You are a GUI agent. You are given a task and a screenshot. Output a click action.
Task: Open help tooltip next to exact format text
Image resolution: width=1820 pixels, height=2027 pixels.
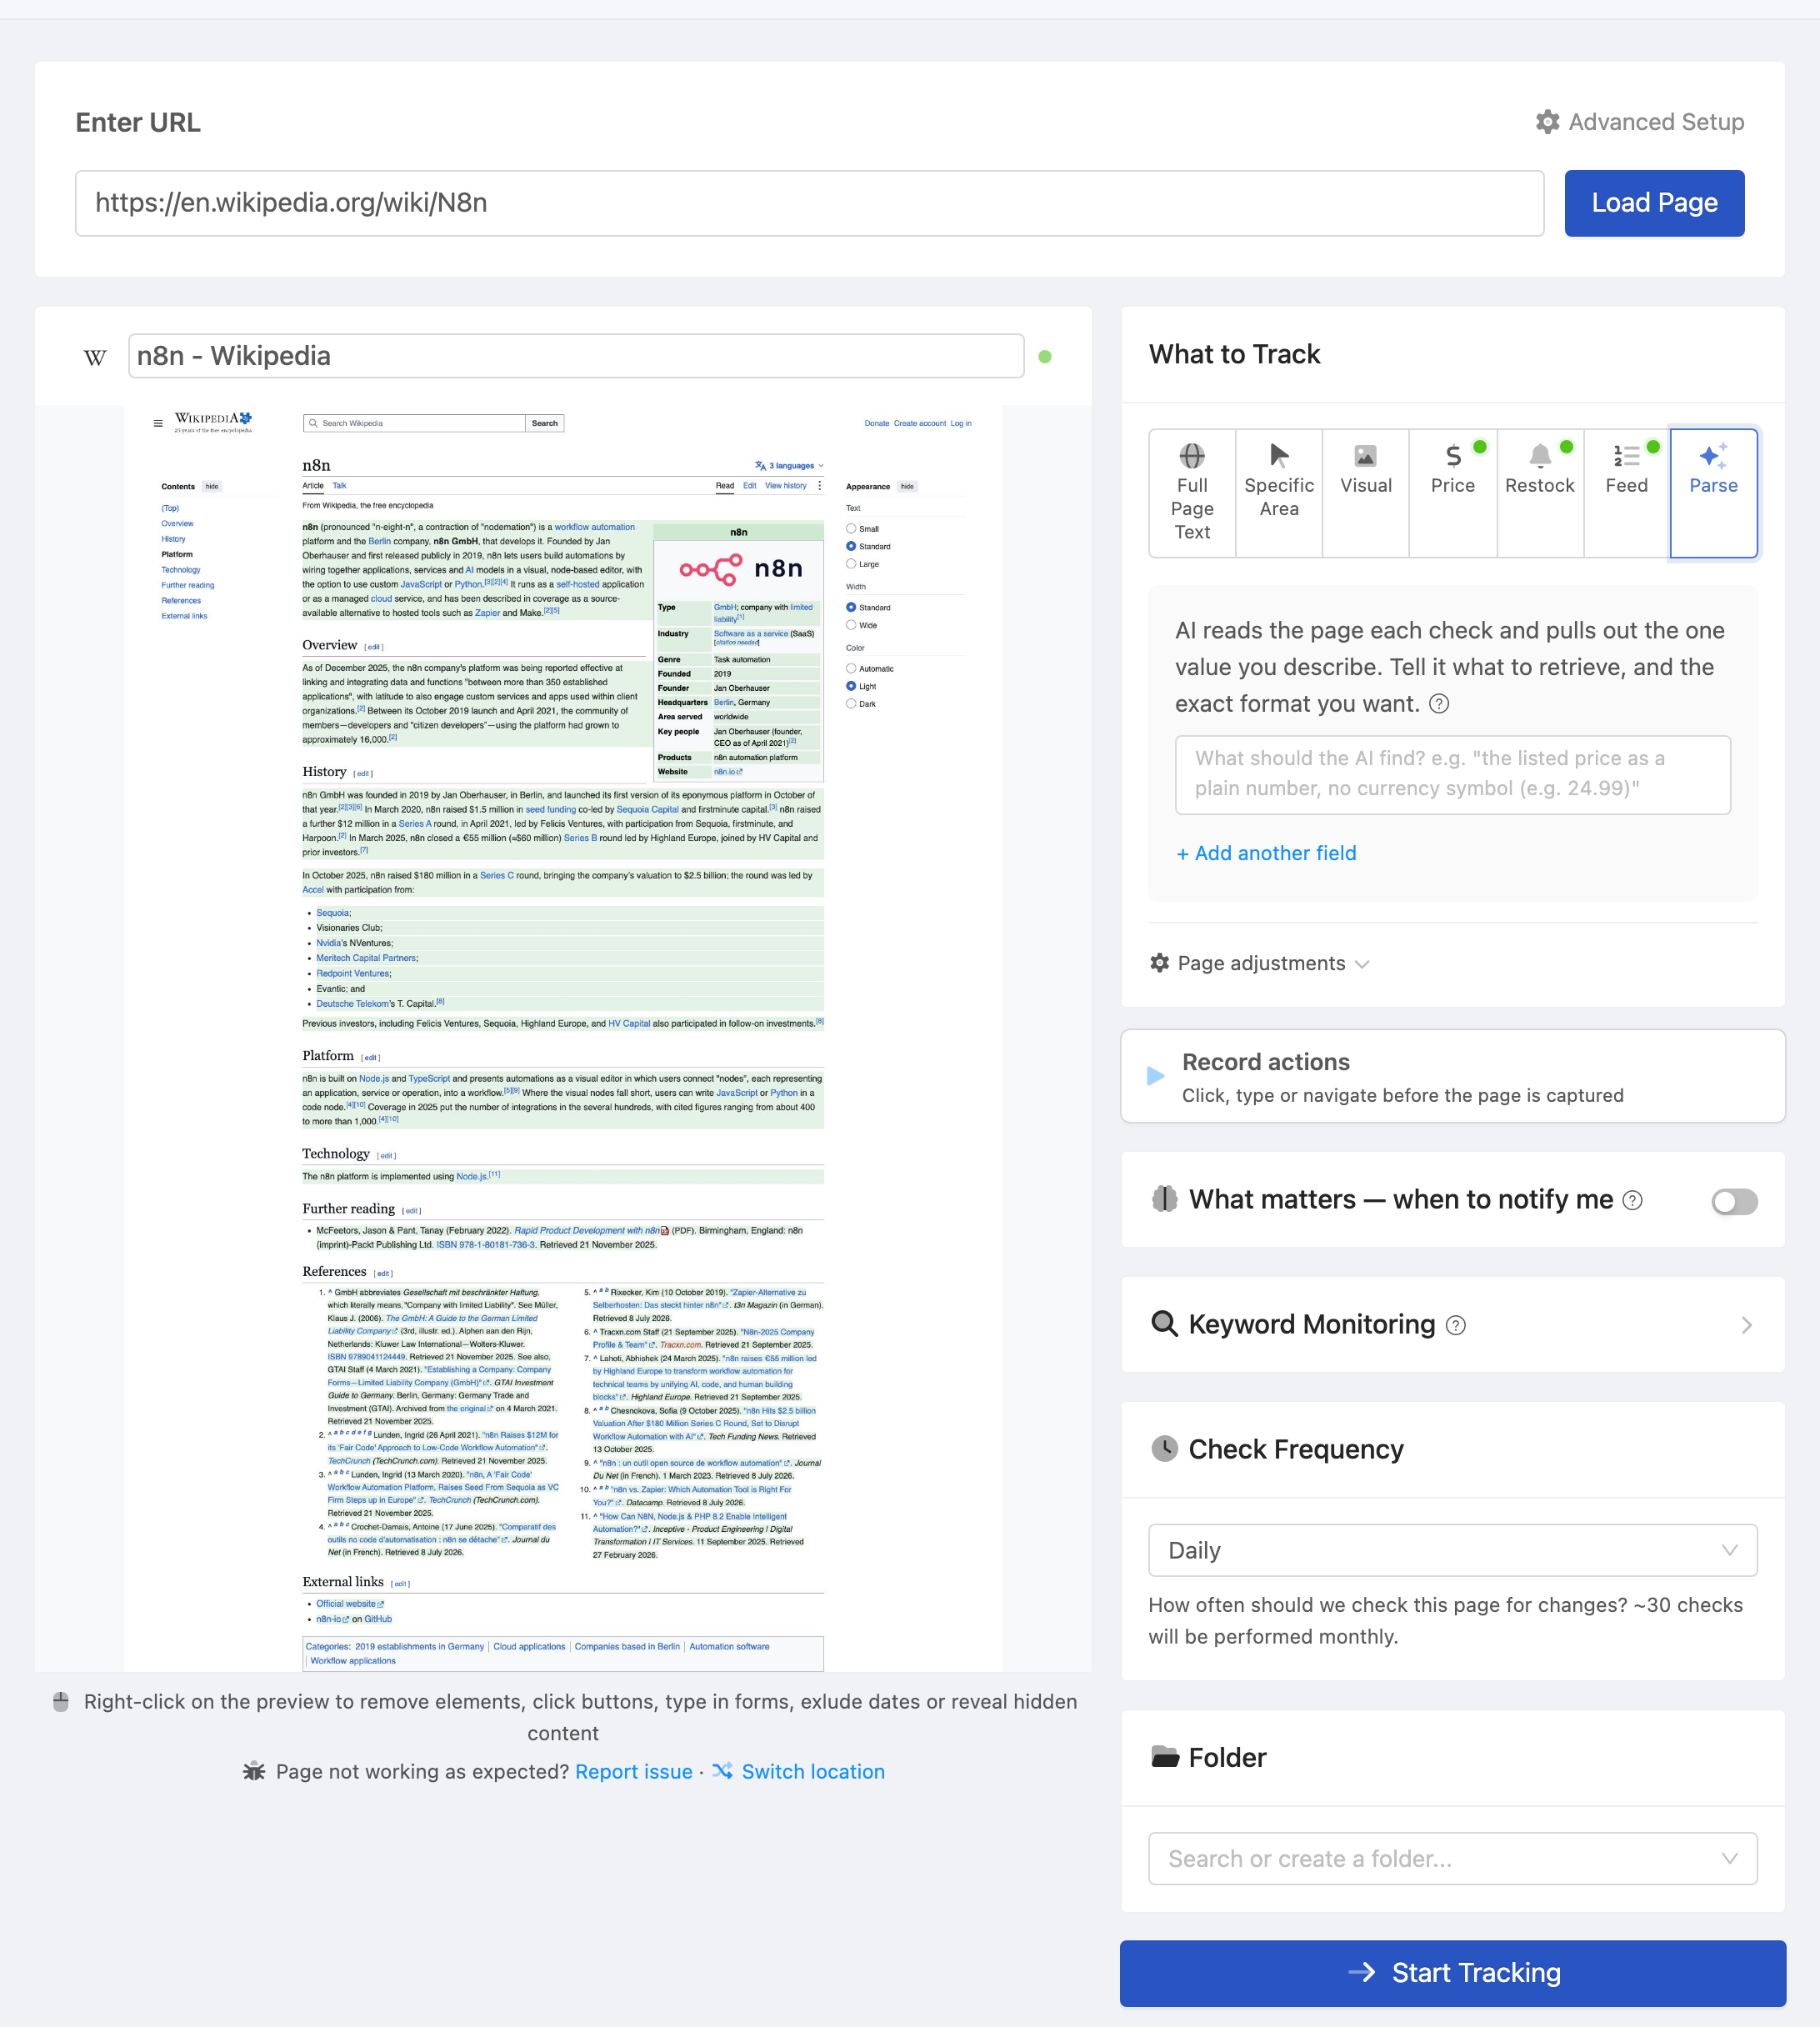tap(1439, 704)
